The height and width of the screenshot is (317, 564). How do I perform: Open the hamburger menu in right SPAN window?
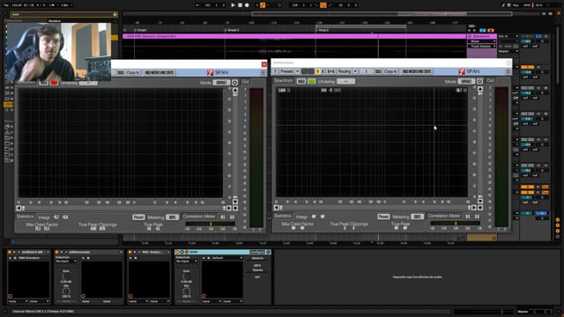508,71
